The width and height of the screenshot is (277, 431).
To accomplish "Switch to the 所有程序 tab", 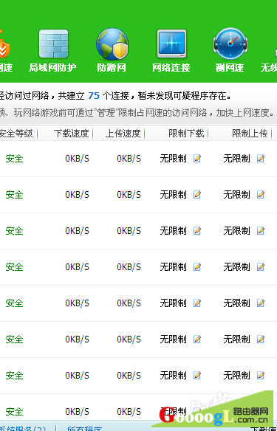I will [x=84, y=428].
